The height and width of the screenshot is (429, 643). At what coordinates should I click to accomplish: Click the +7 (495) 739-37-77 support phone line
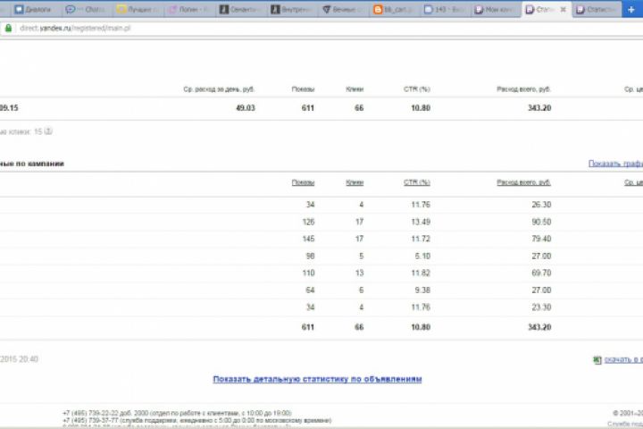[x=196, y=420]
